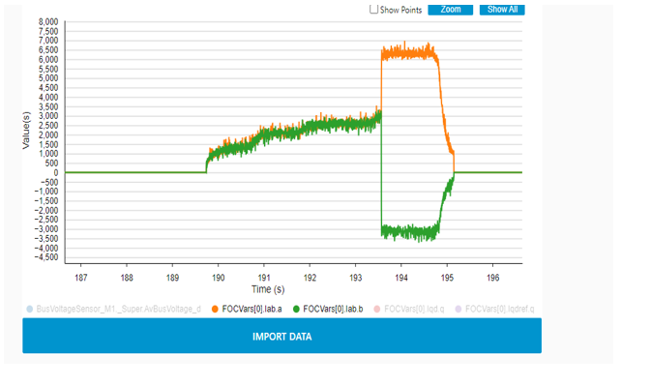
Task: Toggle BusVoltageSensor_M1 AvBusVoltage_d legend entry
Action: point(114,309)
